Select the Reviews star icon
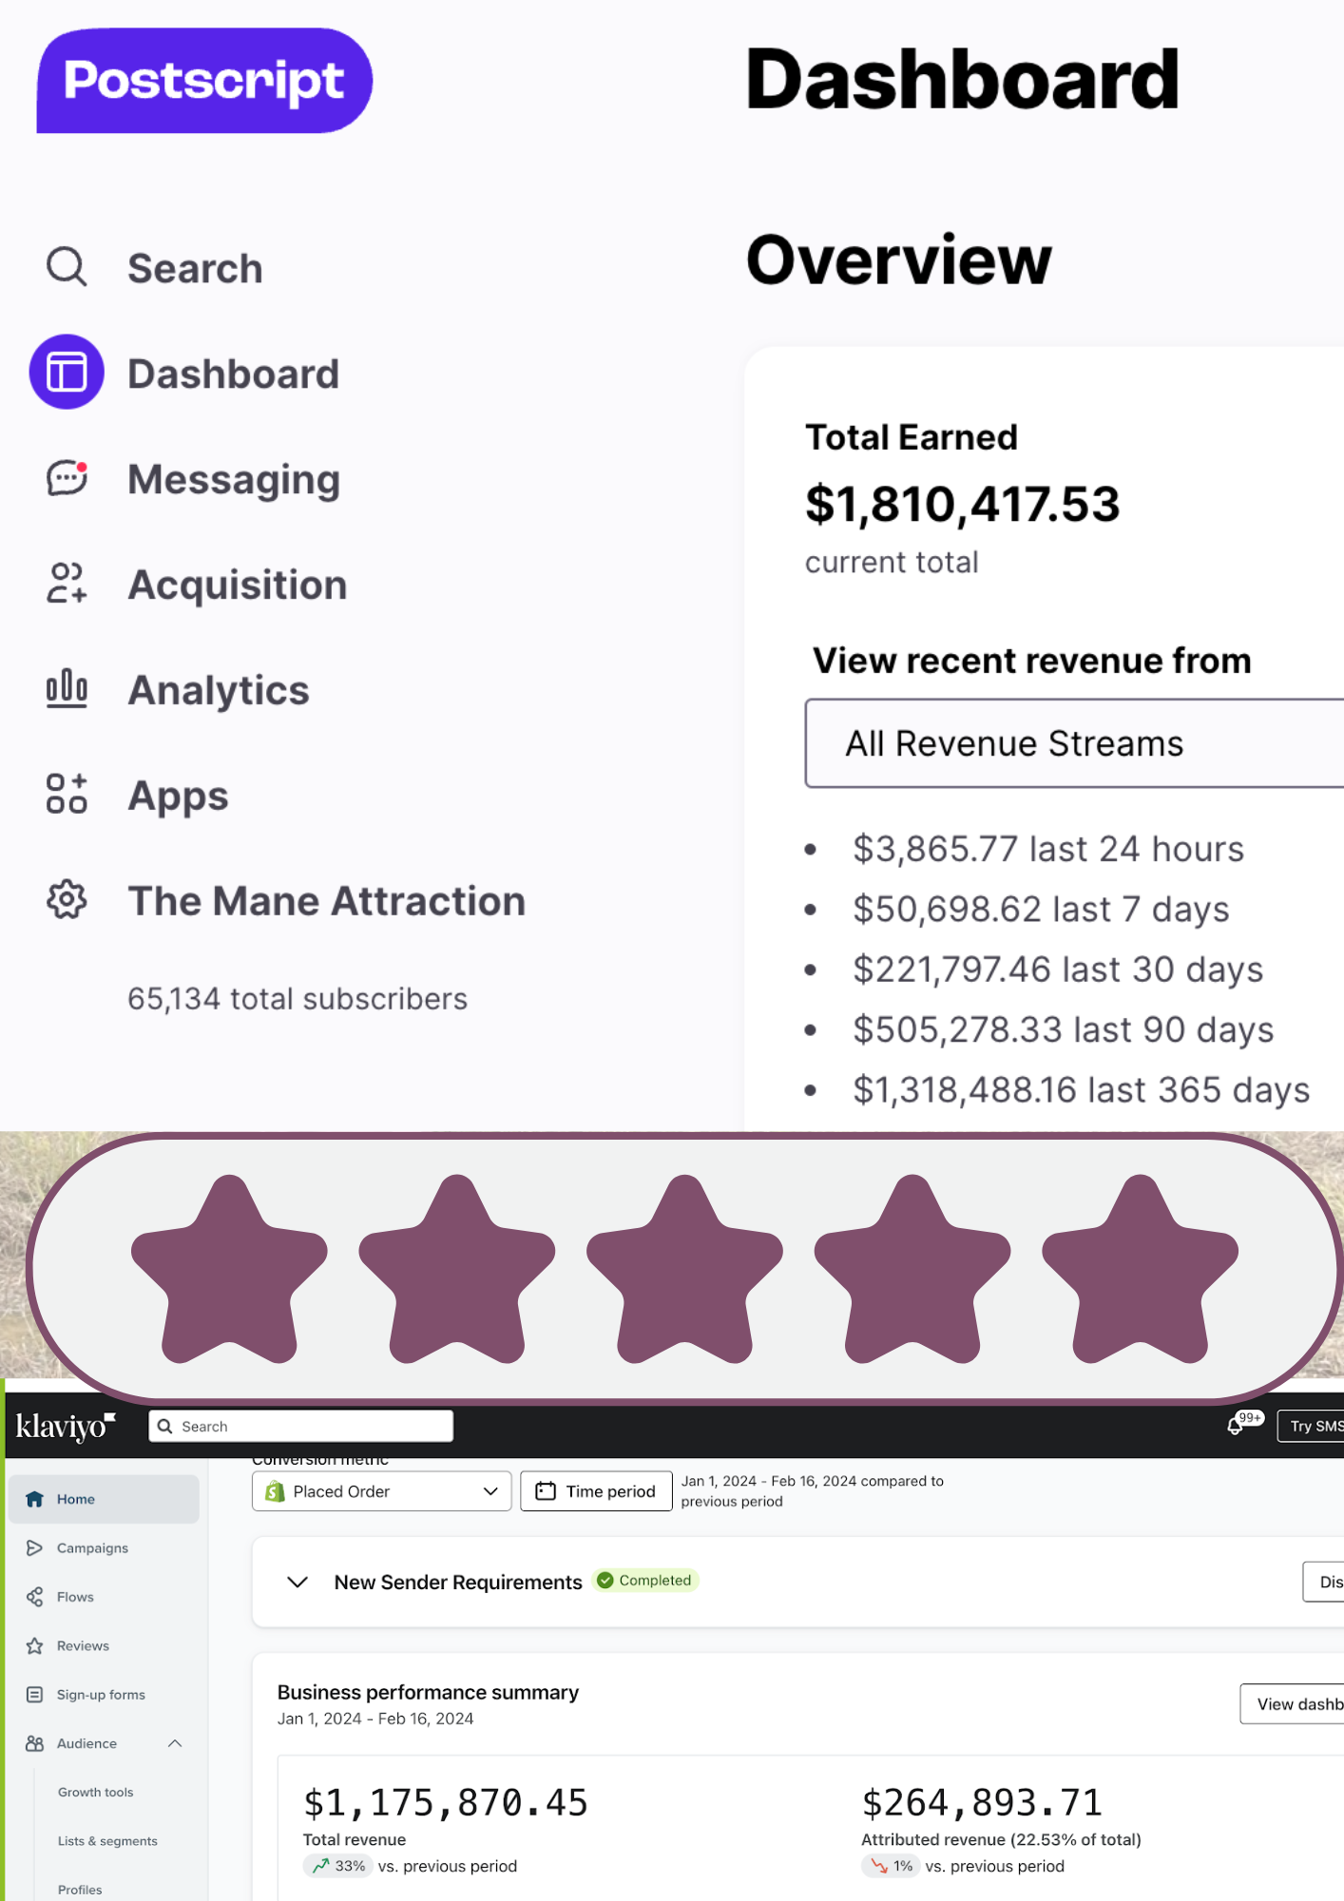 (x=35, y=1645)
